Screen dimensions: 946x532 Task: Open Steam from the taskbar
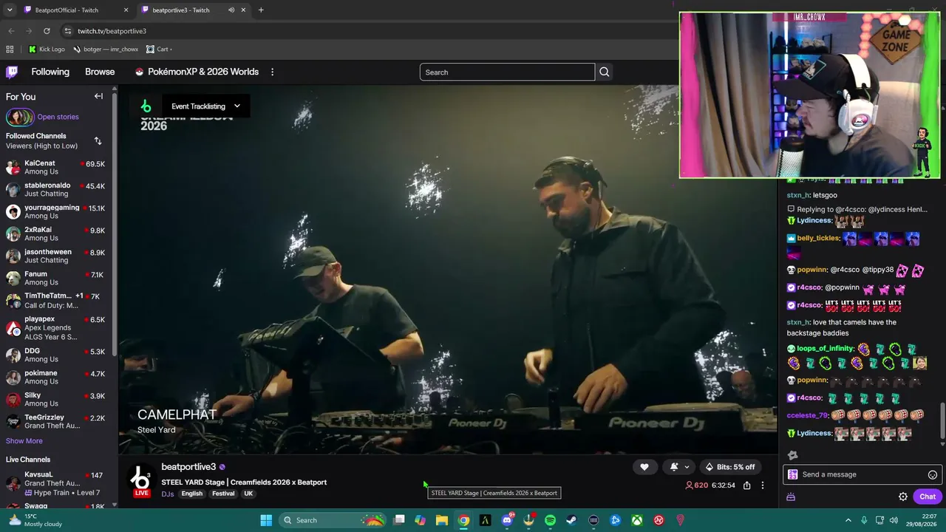pyautogui.click(x=572, y=520)
